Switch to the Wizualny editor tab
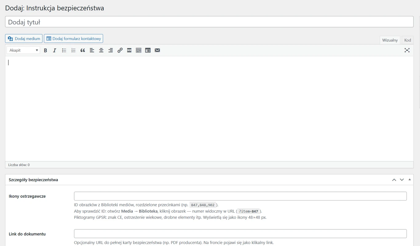Image resolution: width=420 pixels, height=246 pixels. (390, 40)
